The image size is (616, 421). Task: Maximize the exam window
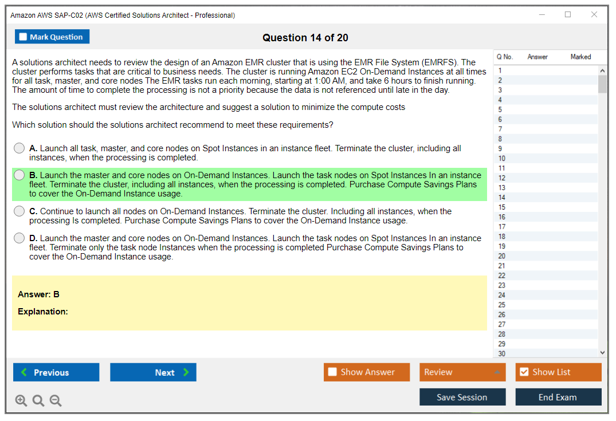[x=568, y=15]
